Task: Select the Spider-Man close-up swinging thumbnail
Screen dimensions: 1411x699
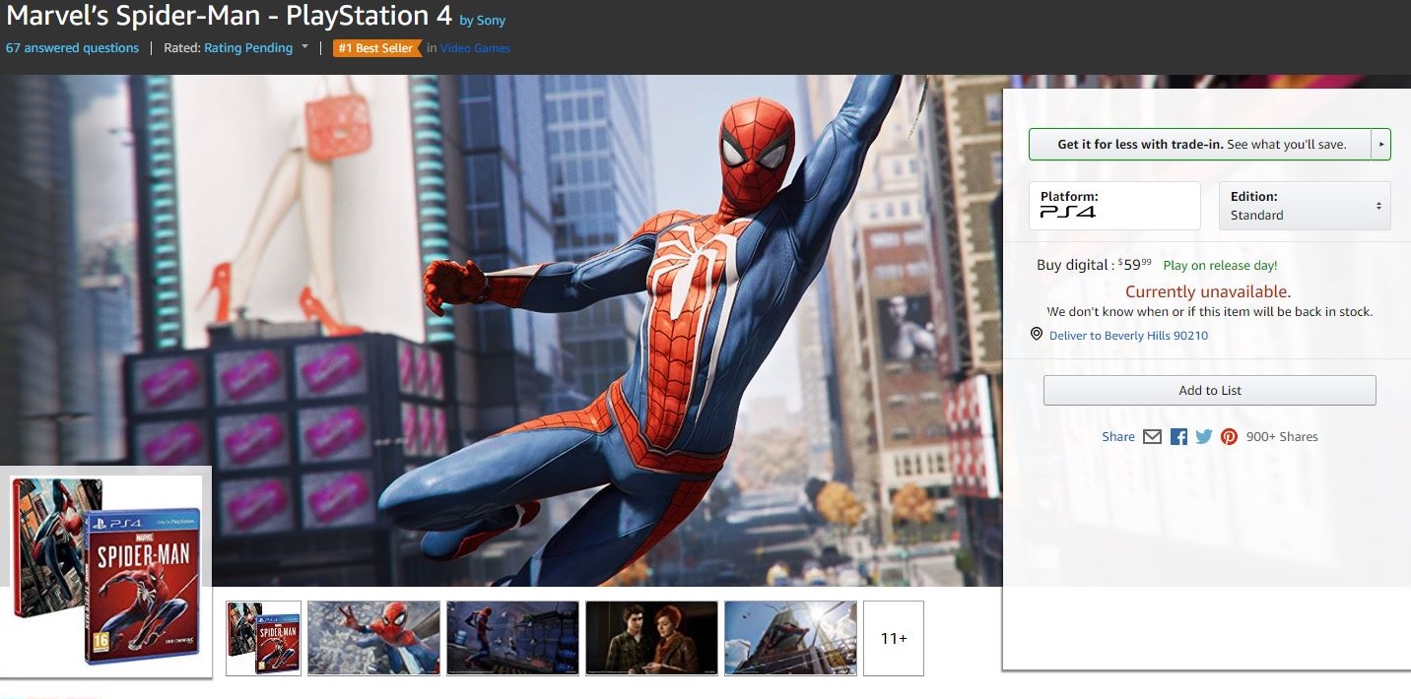Action: coord(374,638)
